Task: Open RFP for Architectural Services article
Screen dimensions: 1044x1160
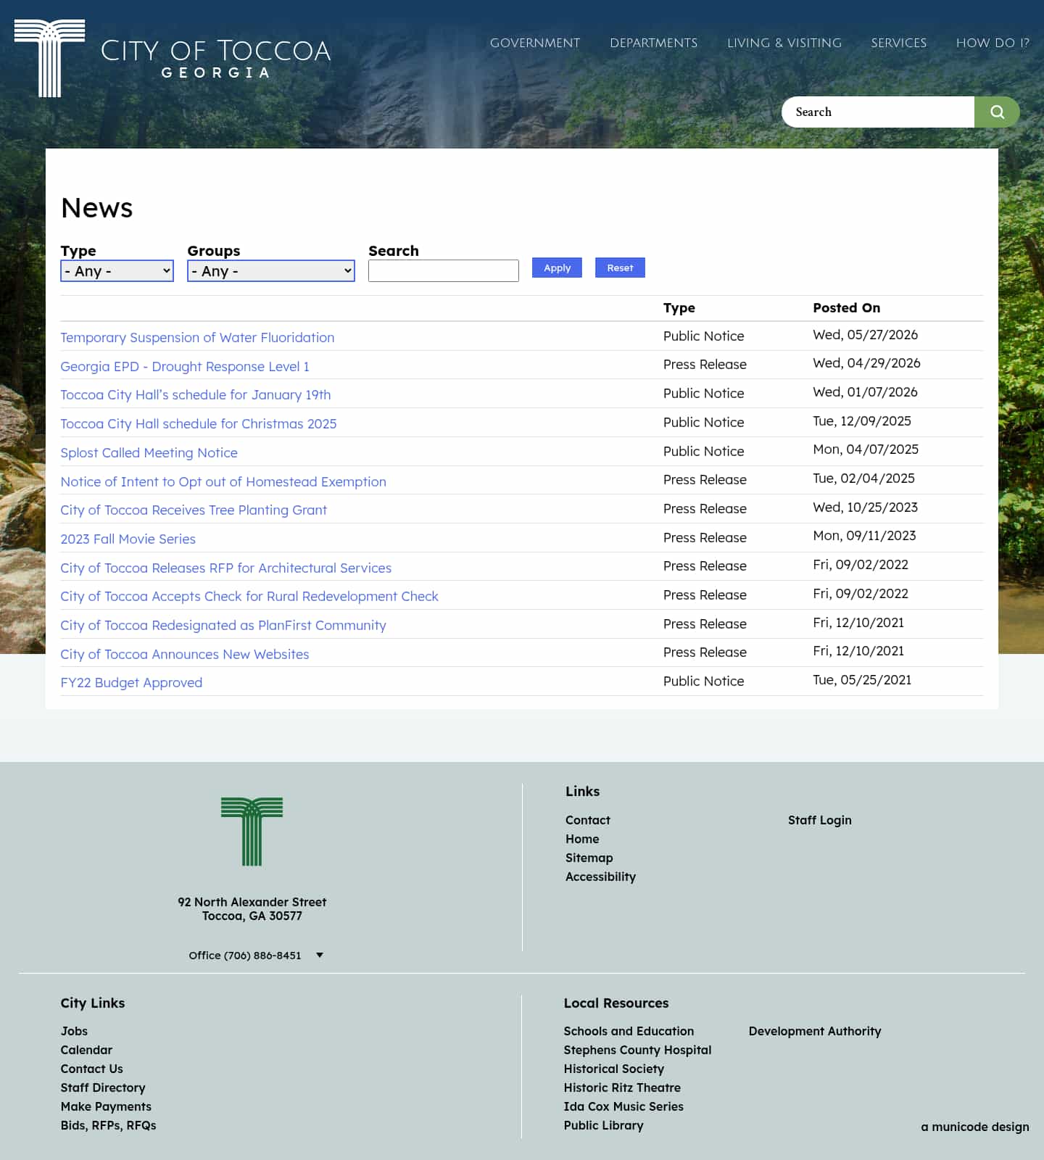Action: pos(225,568)
